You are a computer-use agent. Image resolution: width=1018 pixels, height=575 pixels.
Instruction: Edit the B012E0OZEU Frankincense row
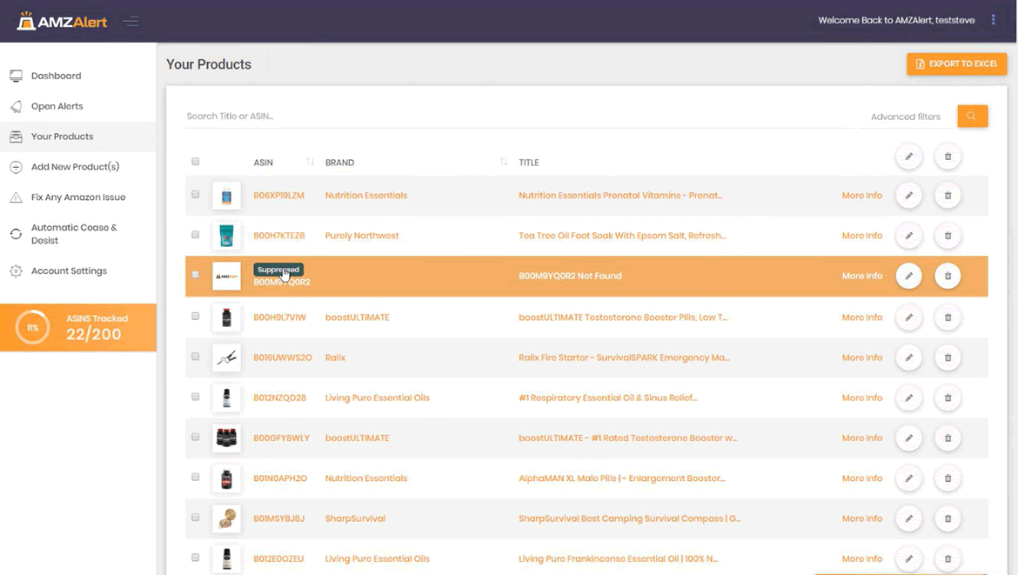909,558
